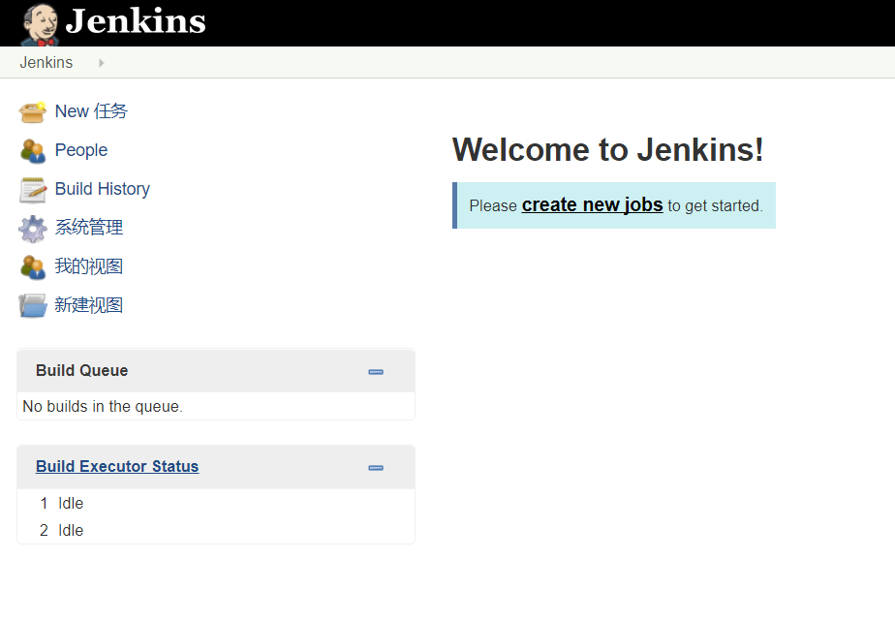The width and height of the screenshot is (895, 622).
Task: Open the Jenkins breadcrumb link
Action: [46, 62]
